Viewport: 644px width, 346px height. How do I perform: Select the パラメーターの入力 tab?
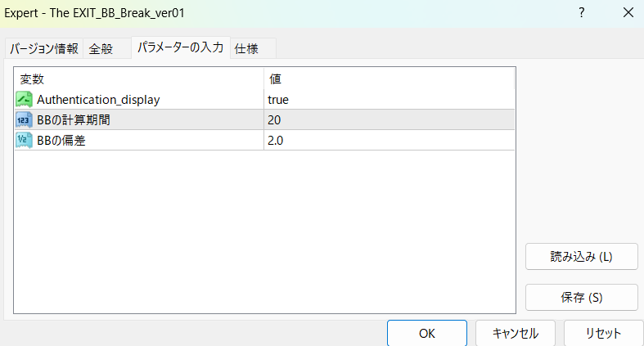tap(180, 47)
